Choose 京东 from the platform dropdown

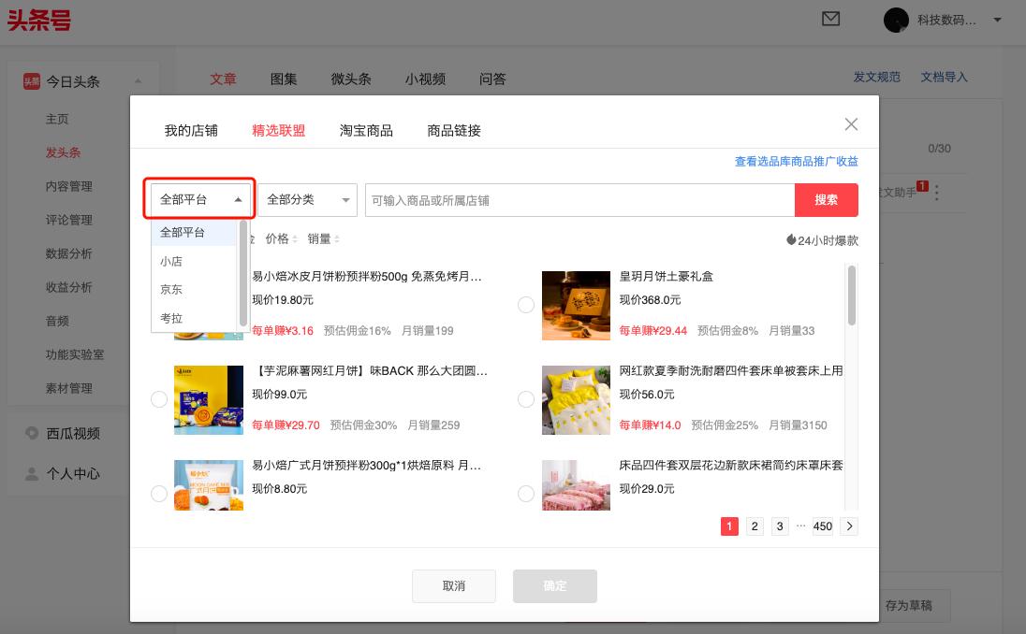[x=170, y=289]
